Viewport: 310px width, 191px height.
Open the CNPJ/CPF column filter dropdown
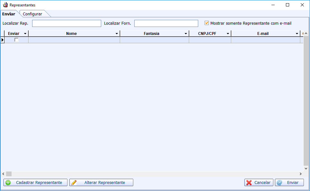[228, 34]
